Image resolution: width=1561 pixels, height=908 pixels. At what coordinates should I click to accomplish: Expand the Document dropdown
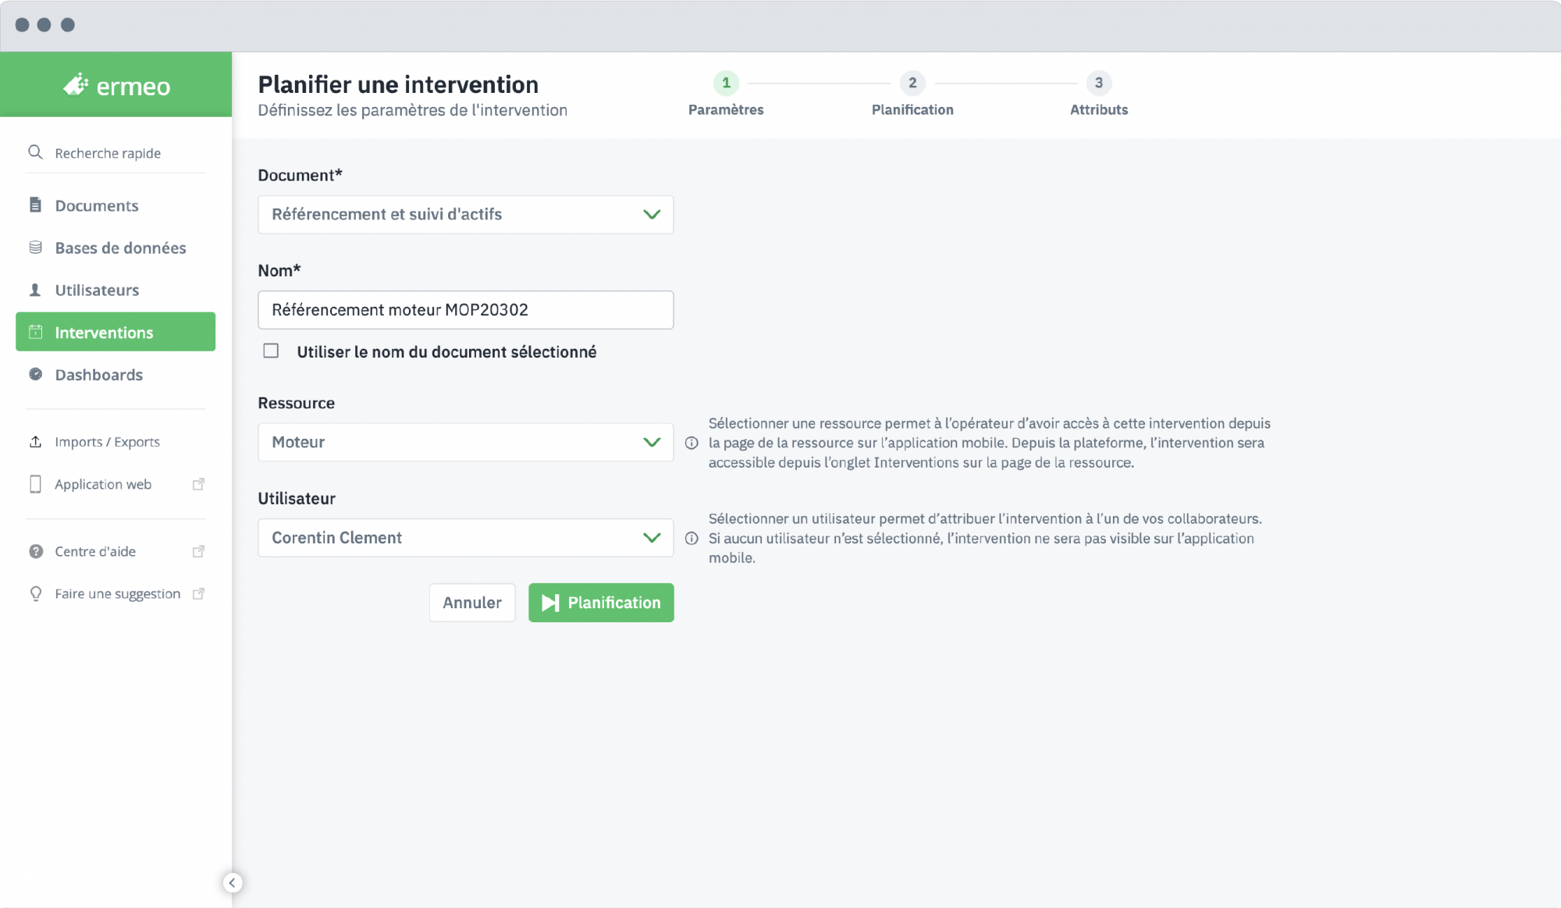click(465, 214)
